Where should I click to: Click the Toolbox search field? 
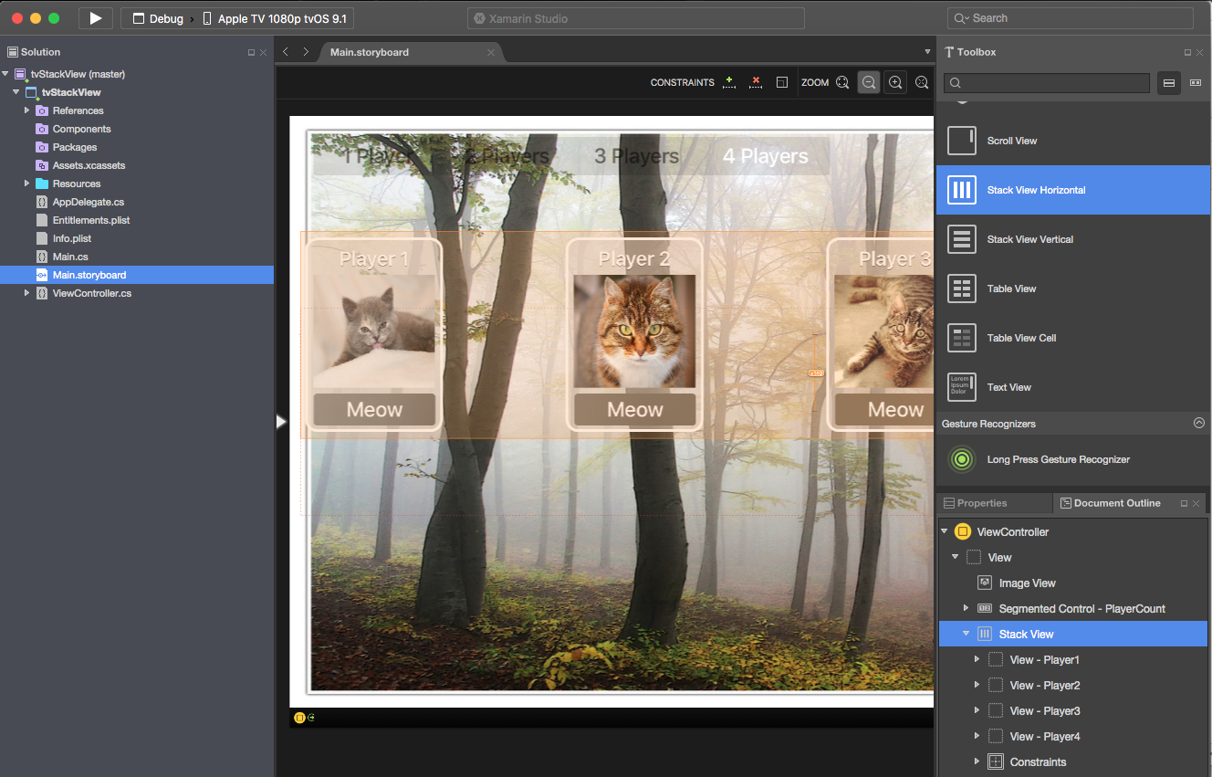[x=1046, y=83]
